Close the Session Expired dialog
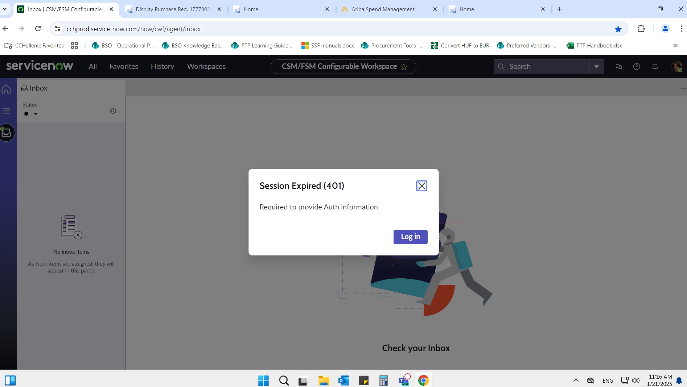Screen dimensions: 687x387 click(421, 186)
